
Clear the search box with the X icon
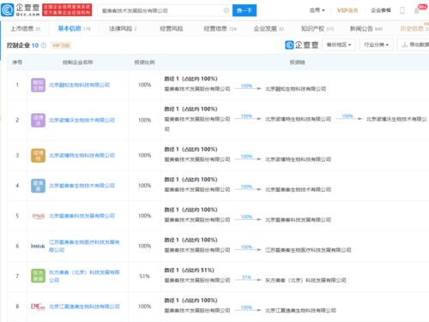point(227,10)
